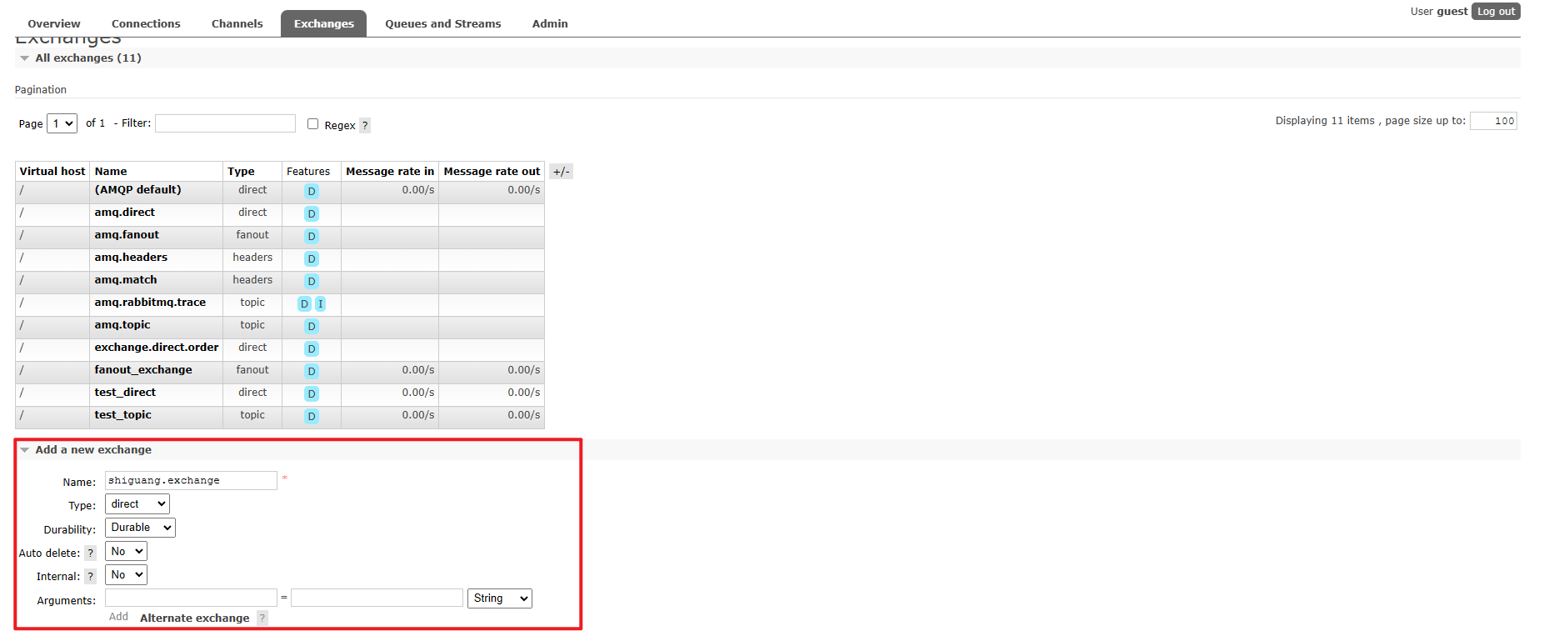1549x636 pixels.
Task: Open the amq.match exchange
Action: 126,280
